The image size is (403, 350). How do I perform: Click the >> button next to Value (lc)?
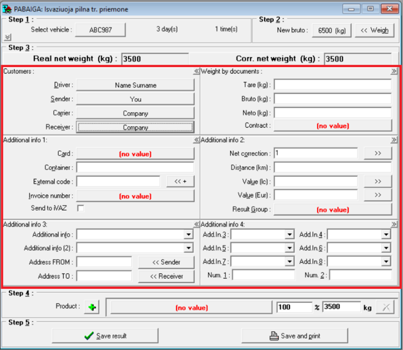click(x=378, y=181)
